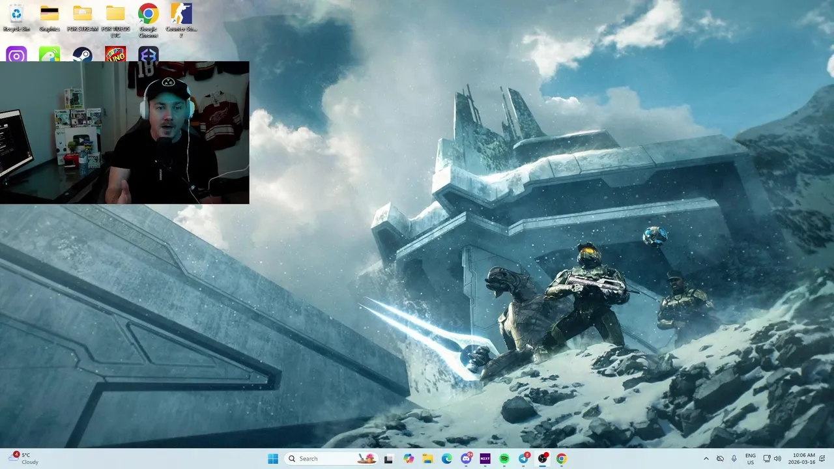The image size is (834, 469).
Task: Launch the UNO game desktop icon
Action: click(x=115, y=55)
